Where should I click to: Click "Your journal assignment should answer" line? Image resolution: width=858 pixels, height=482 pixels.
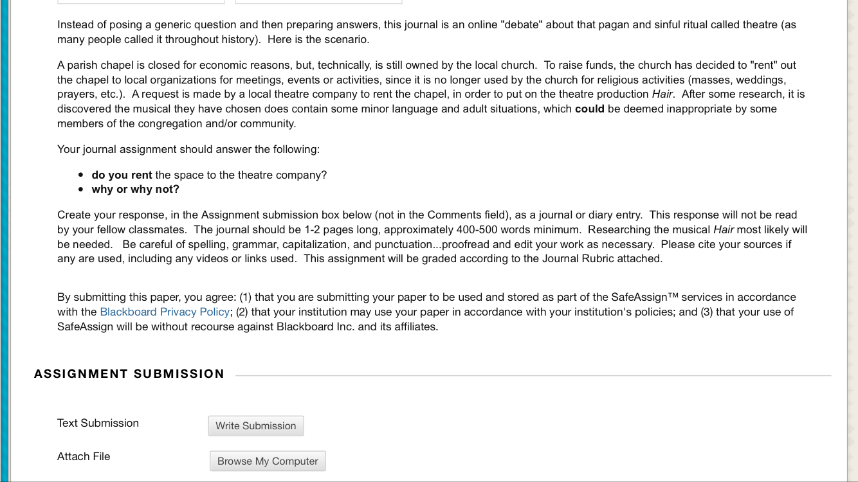[x=188, y=149]
